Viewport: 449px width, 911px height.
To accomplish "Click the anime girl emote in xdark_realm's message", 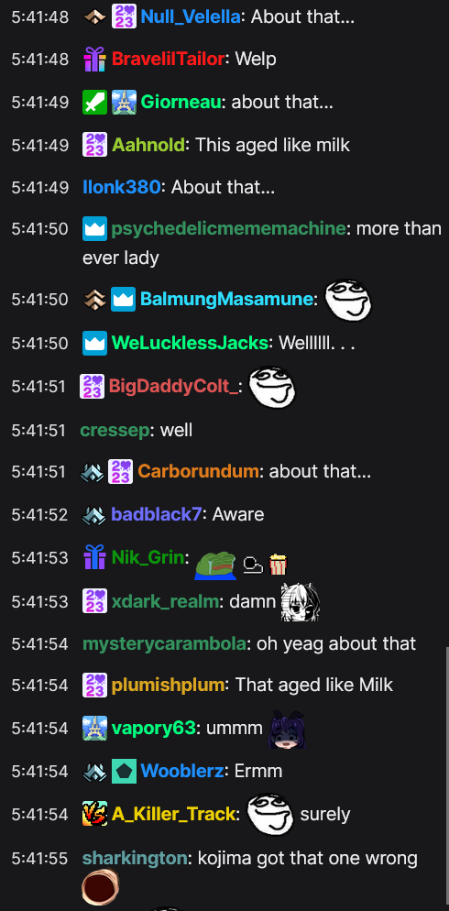I will (301, 602).
